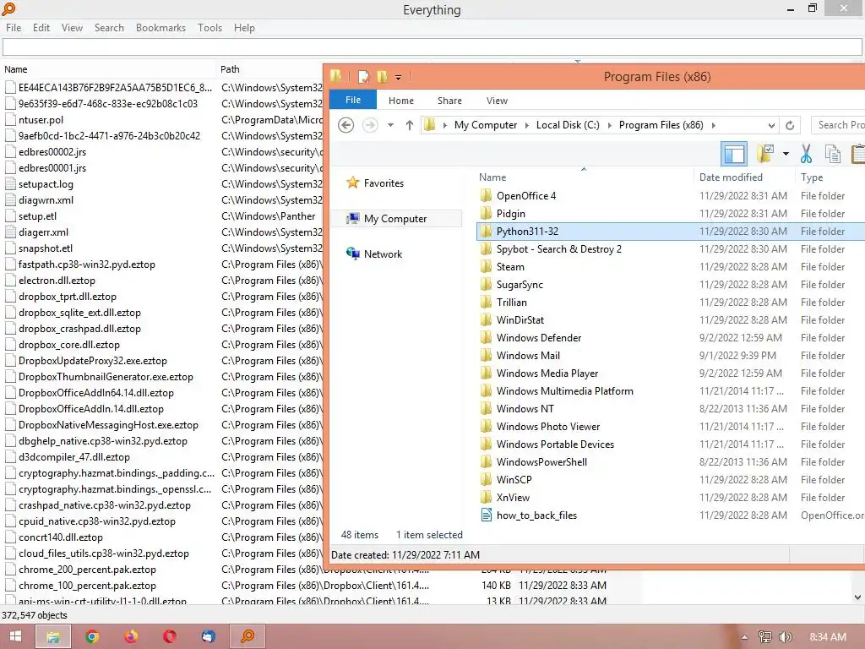Sort Explorer list by Type column header
Viewport: 865px width, 649px height.
tap(830, 177)
